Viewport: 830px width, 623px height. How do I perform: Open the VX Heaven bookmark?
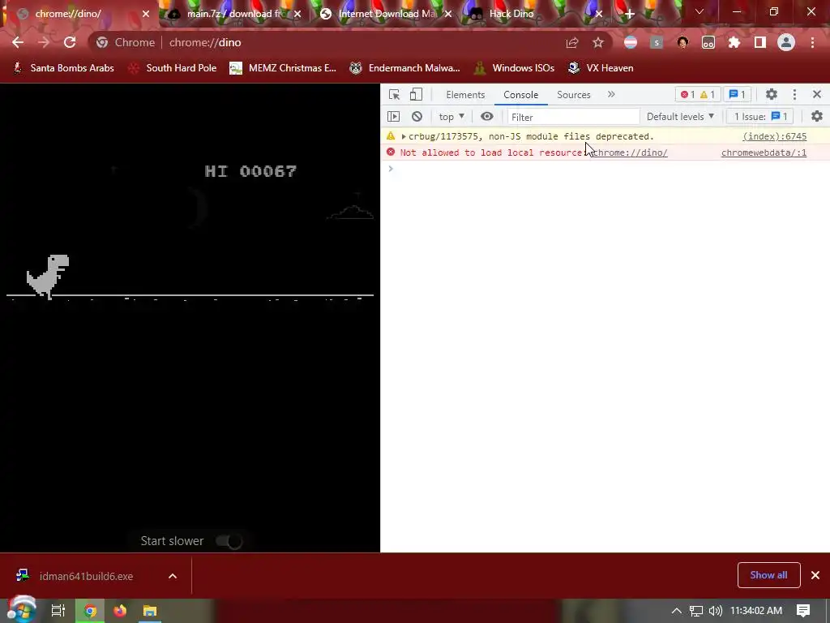601,68
